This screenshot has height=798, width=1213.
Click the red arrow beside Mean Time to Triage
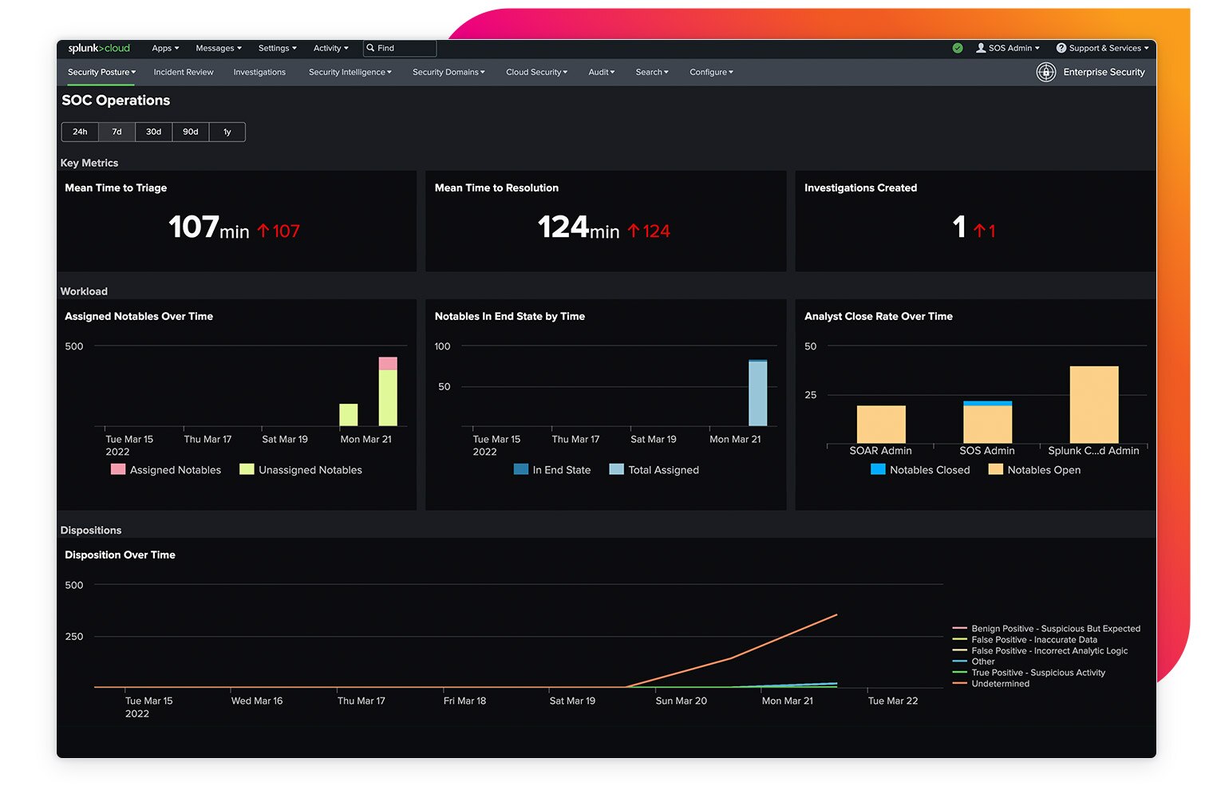point(263,231)
